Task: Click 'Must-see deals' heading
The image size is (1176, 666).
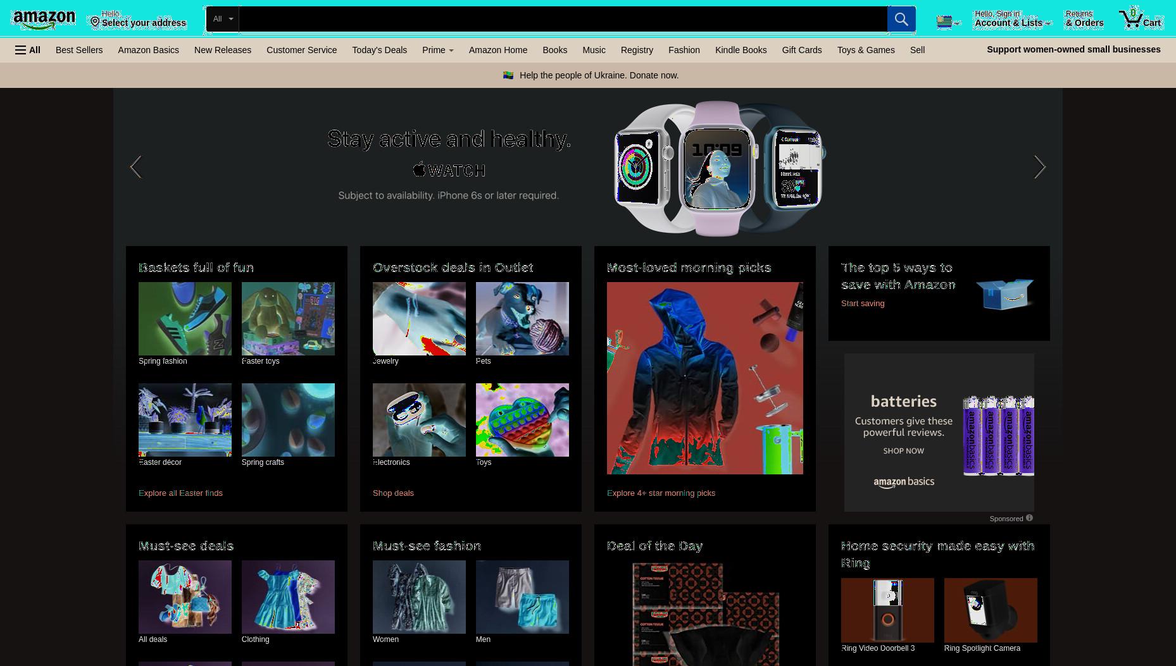Action: coord(186,546)
